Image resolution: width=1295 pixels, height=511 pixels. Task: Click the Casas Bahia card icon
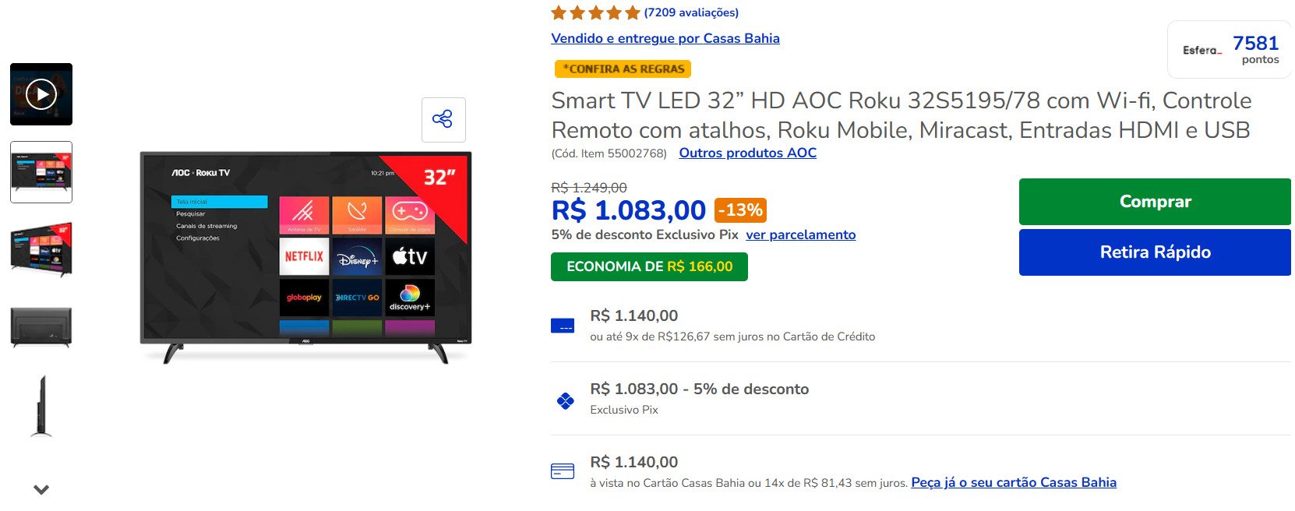(563, 471)
